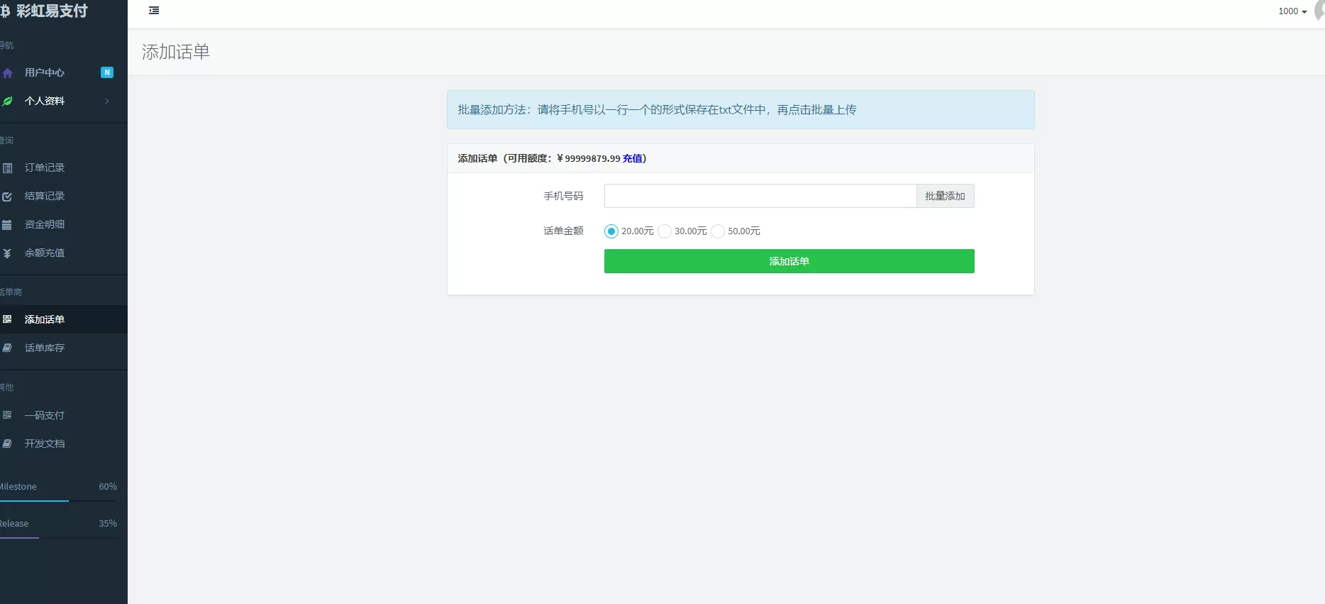
Task: Expand the 个人资料 submenu chevron
Action: (107, 101)
